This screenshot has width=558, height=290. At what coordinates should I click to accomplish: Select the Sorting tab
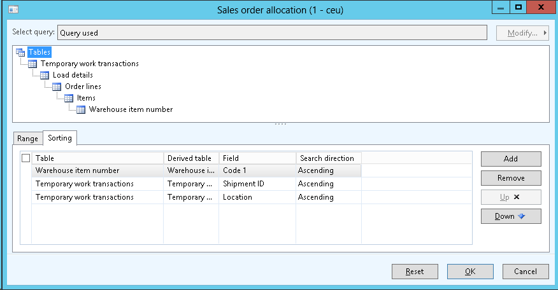point(60,137)
